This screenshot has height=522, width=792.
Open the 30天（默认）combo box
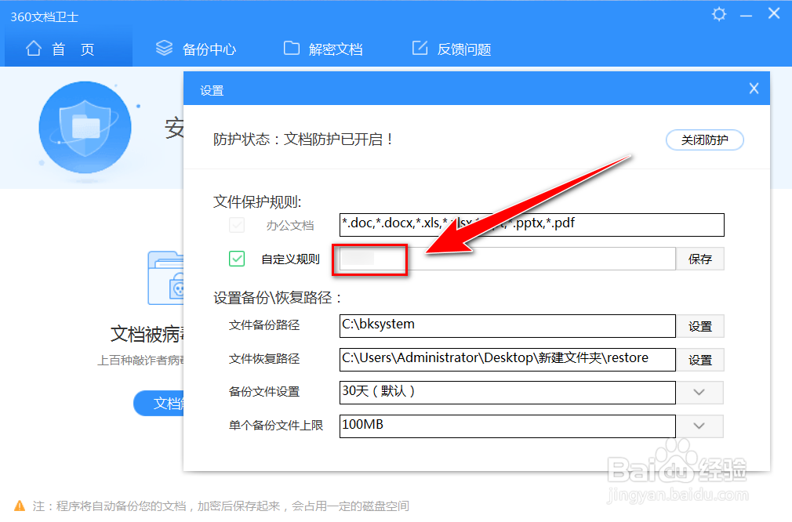[x=507, y=392]
